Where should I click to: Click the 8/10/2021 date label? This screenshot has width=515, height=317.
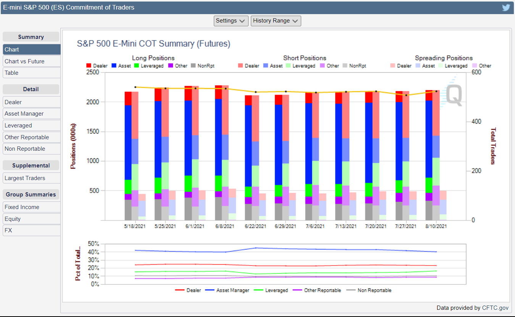click(x=436, y=226)
